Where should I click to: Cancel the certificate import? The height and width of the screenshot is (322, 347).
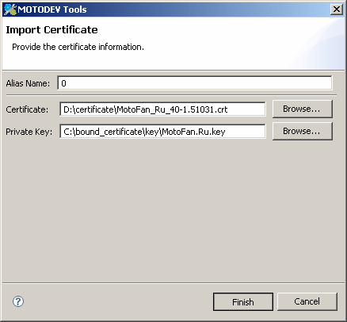307,301
